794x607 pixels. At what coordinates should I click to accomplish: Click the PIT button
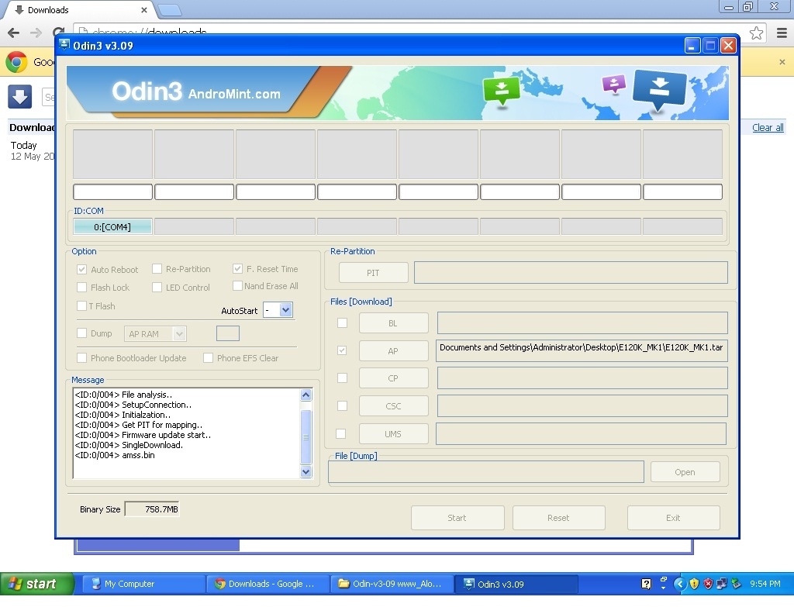pyautogui.click(x=373, y=273)
